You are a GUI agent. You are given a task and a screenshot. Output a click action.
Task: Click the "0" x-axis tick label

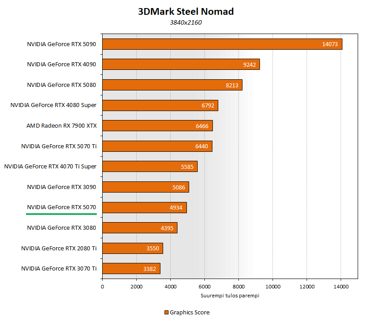(x=102, y=287)
